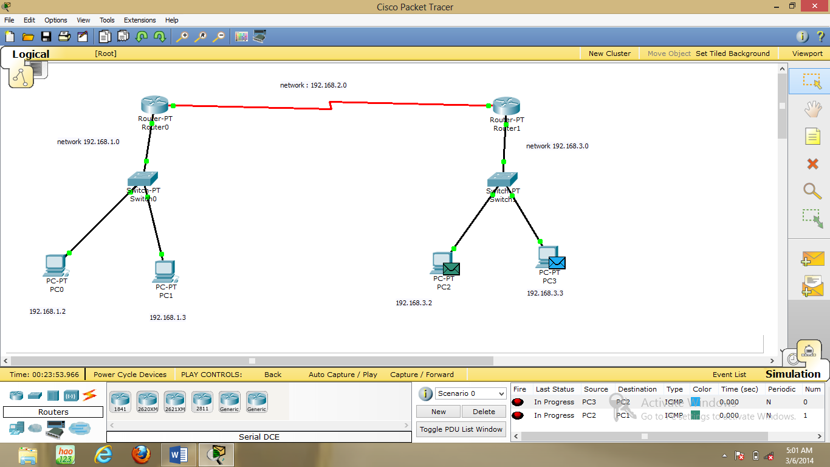Select the Connections lightning bolt icon
Viewport: 830px width, 467px height.
coord(90,396)
